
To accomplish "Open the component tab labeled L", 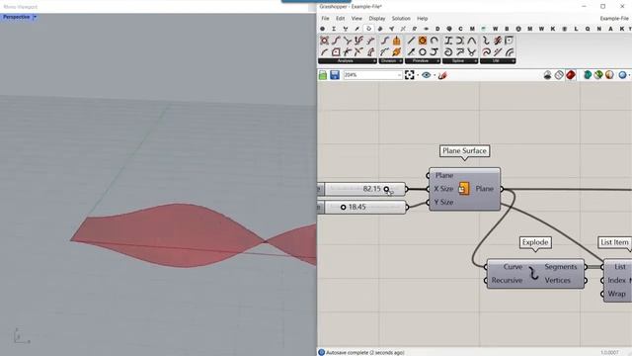I will 576,29.
